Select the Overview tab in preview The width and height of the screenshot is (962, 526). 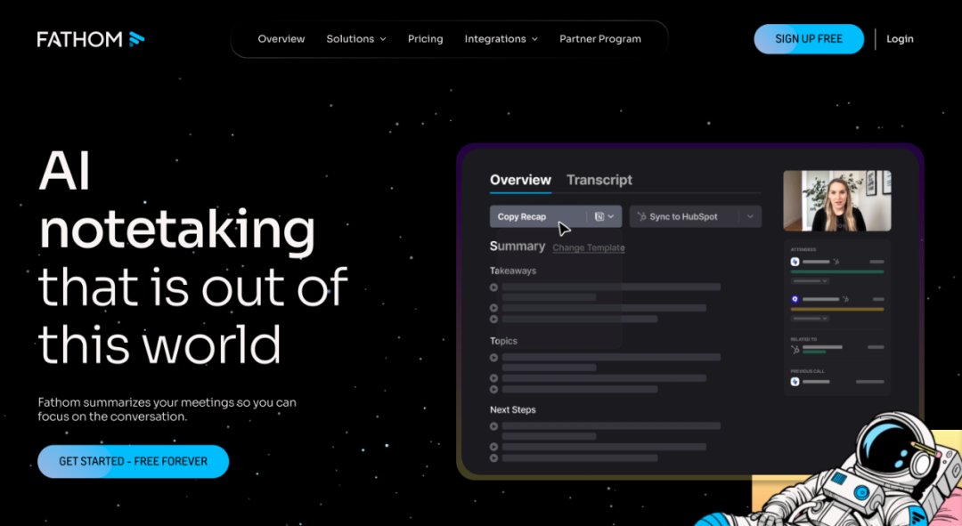pos(520,180)
